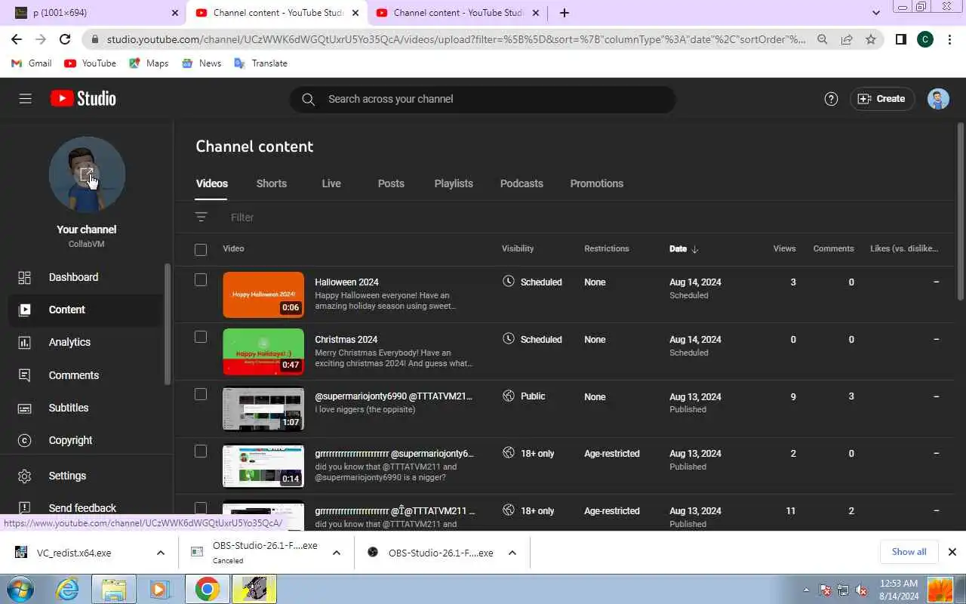966x604 pixels.
Task: Close the downloads bar
Action: click(952, 552)
